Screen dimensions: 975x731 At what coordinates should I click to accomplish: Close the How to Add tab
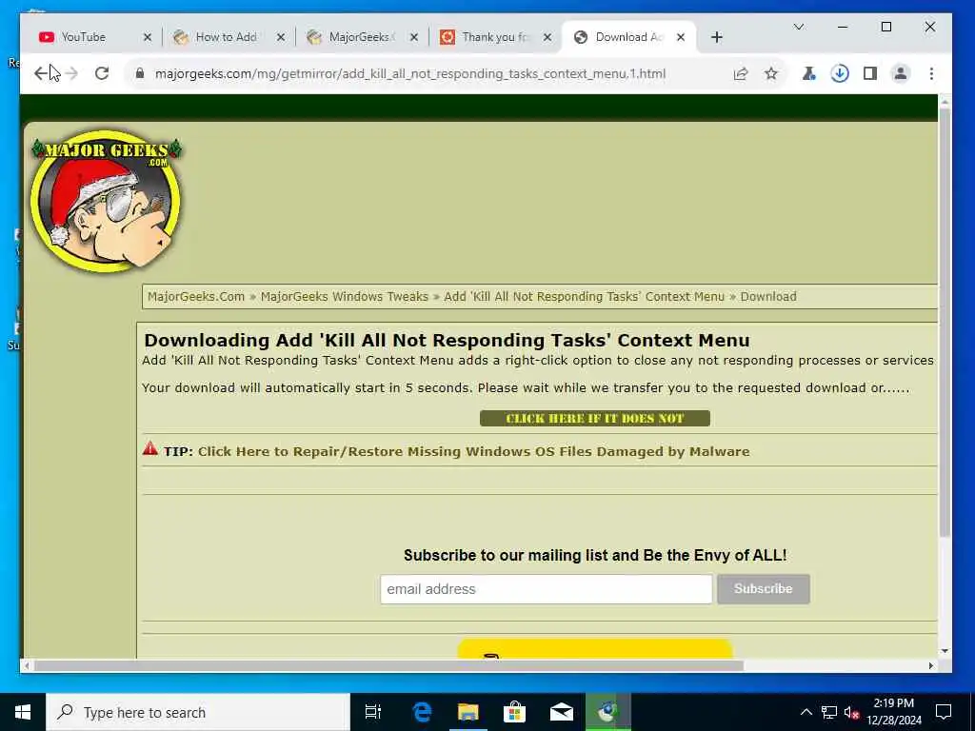click(281, 37)
